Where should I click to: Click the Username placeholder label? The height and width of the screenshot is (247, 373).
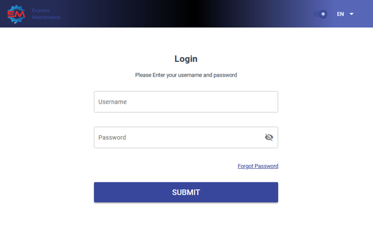(113, 102)
